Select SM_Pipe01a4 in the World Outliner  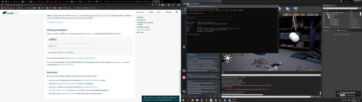[x=335, y=21]
